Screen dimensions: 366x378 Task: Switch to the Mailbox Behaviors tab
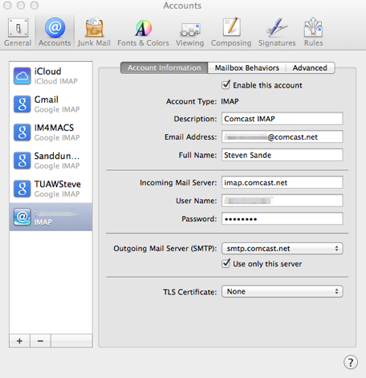pyautogui.click(x=247, y=68)
